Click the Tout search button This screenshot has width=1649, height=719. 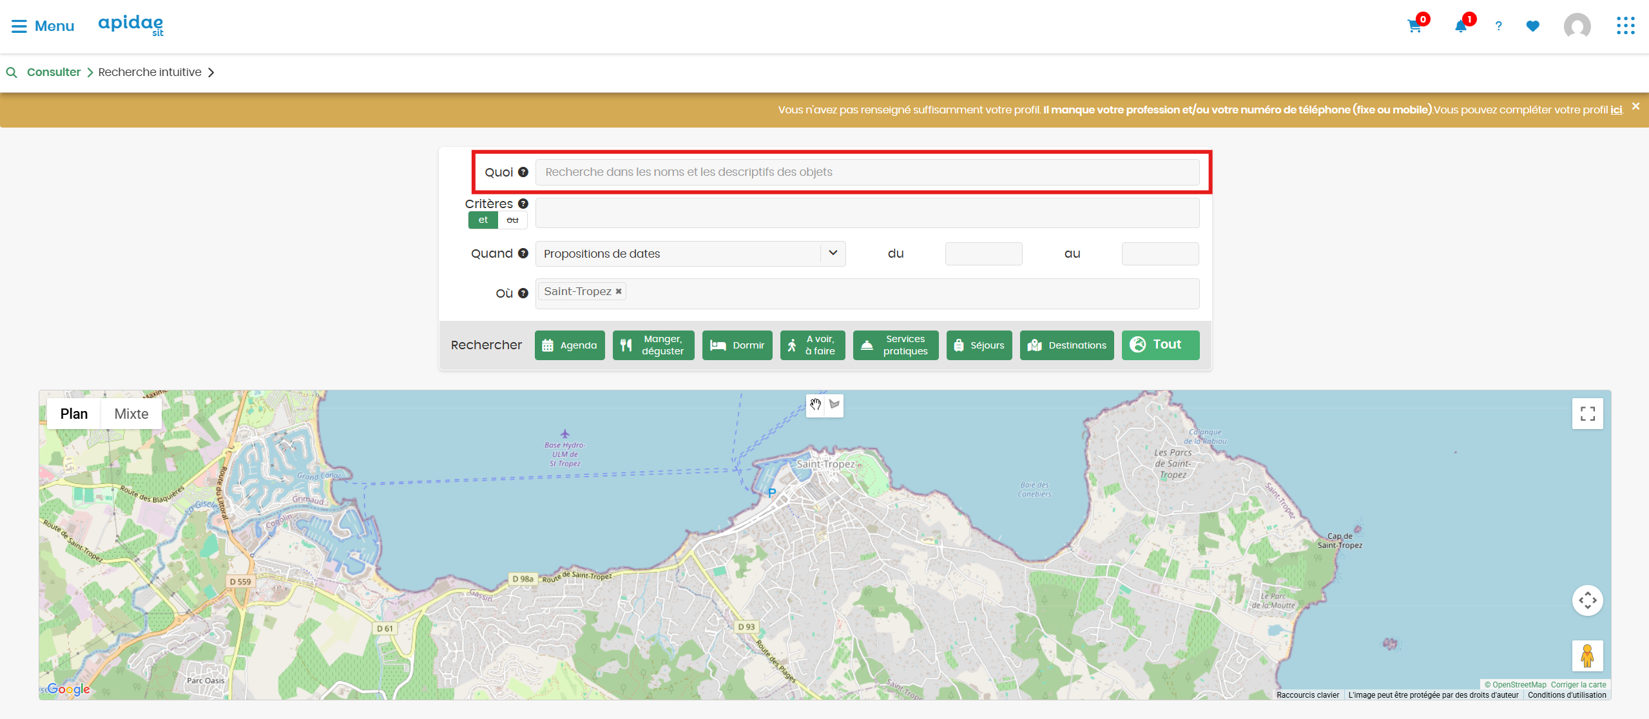(x=1161, y=345)
